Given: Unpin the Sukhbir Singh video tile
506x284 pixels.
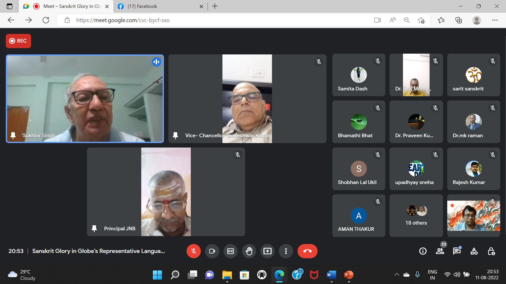Looking at the screenshot, I should point(13,136).
